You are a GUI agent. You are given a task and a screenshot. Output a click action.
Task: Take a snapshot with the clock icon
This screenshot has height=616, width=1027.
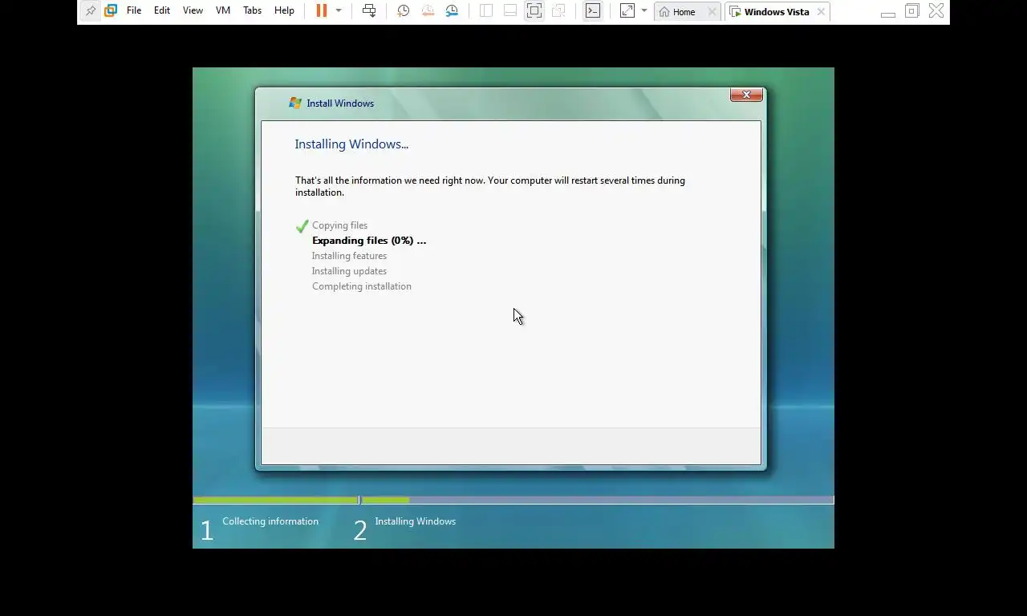coord(403,11)
